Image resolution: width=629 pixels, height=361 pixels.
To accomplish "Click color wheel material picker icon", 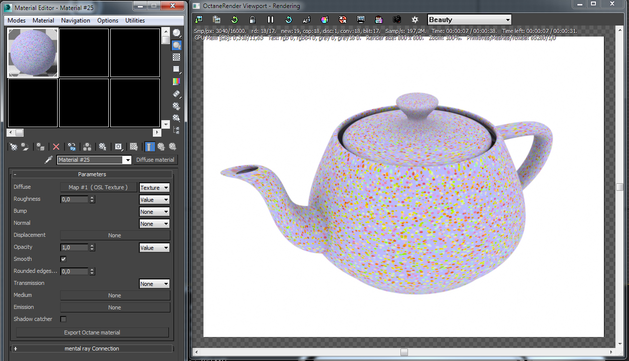I will coord(325,20).
